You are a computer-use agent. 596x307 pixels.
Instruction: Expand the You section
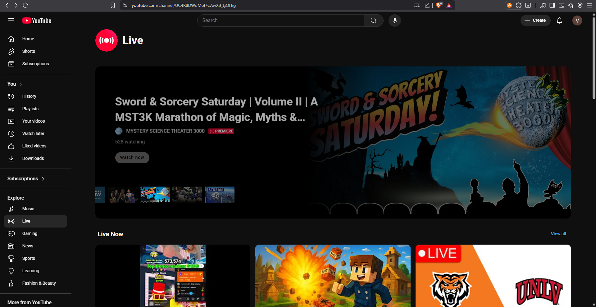pyautogui.click(x=15, y=84)
